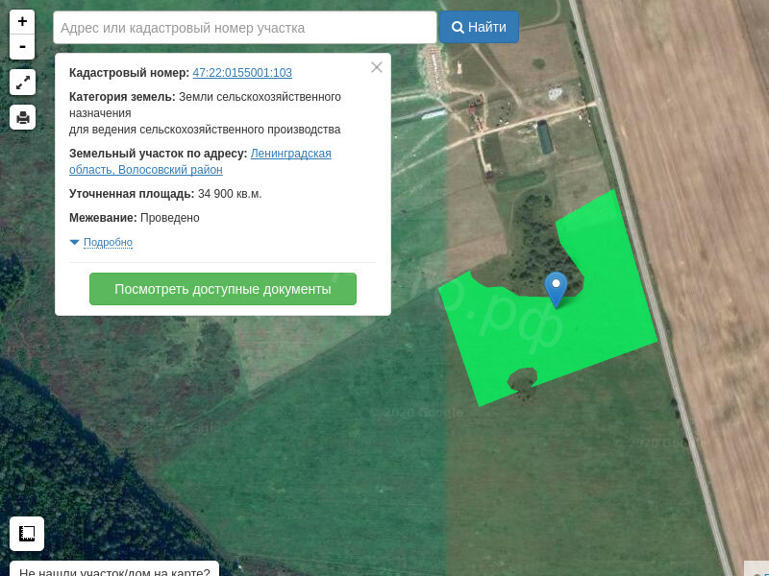The width and height of the screenshot is (769, 576).
Task: Click the blue location marker pin
Action: pyautogui.click(x=556, y=287)
